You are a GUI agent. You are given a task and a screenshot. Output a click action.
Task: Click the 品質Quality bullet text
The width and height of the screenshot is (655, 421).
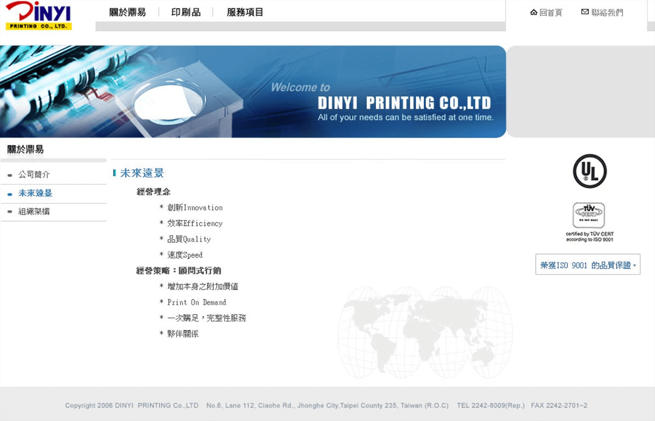pyautogui.click(x=189, y=239)
